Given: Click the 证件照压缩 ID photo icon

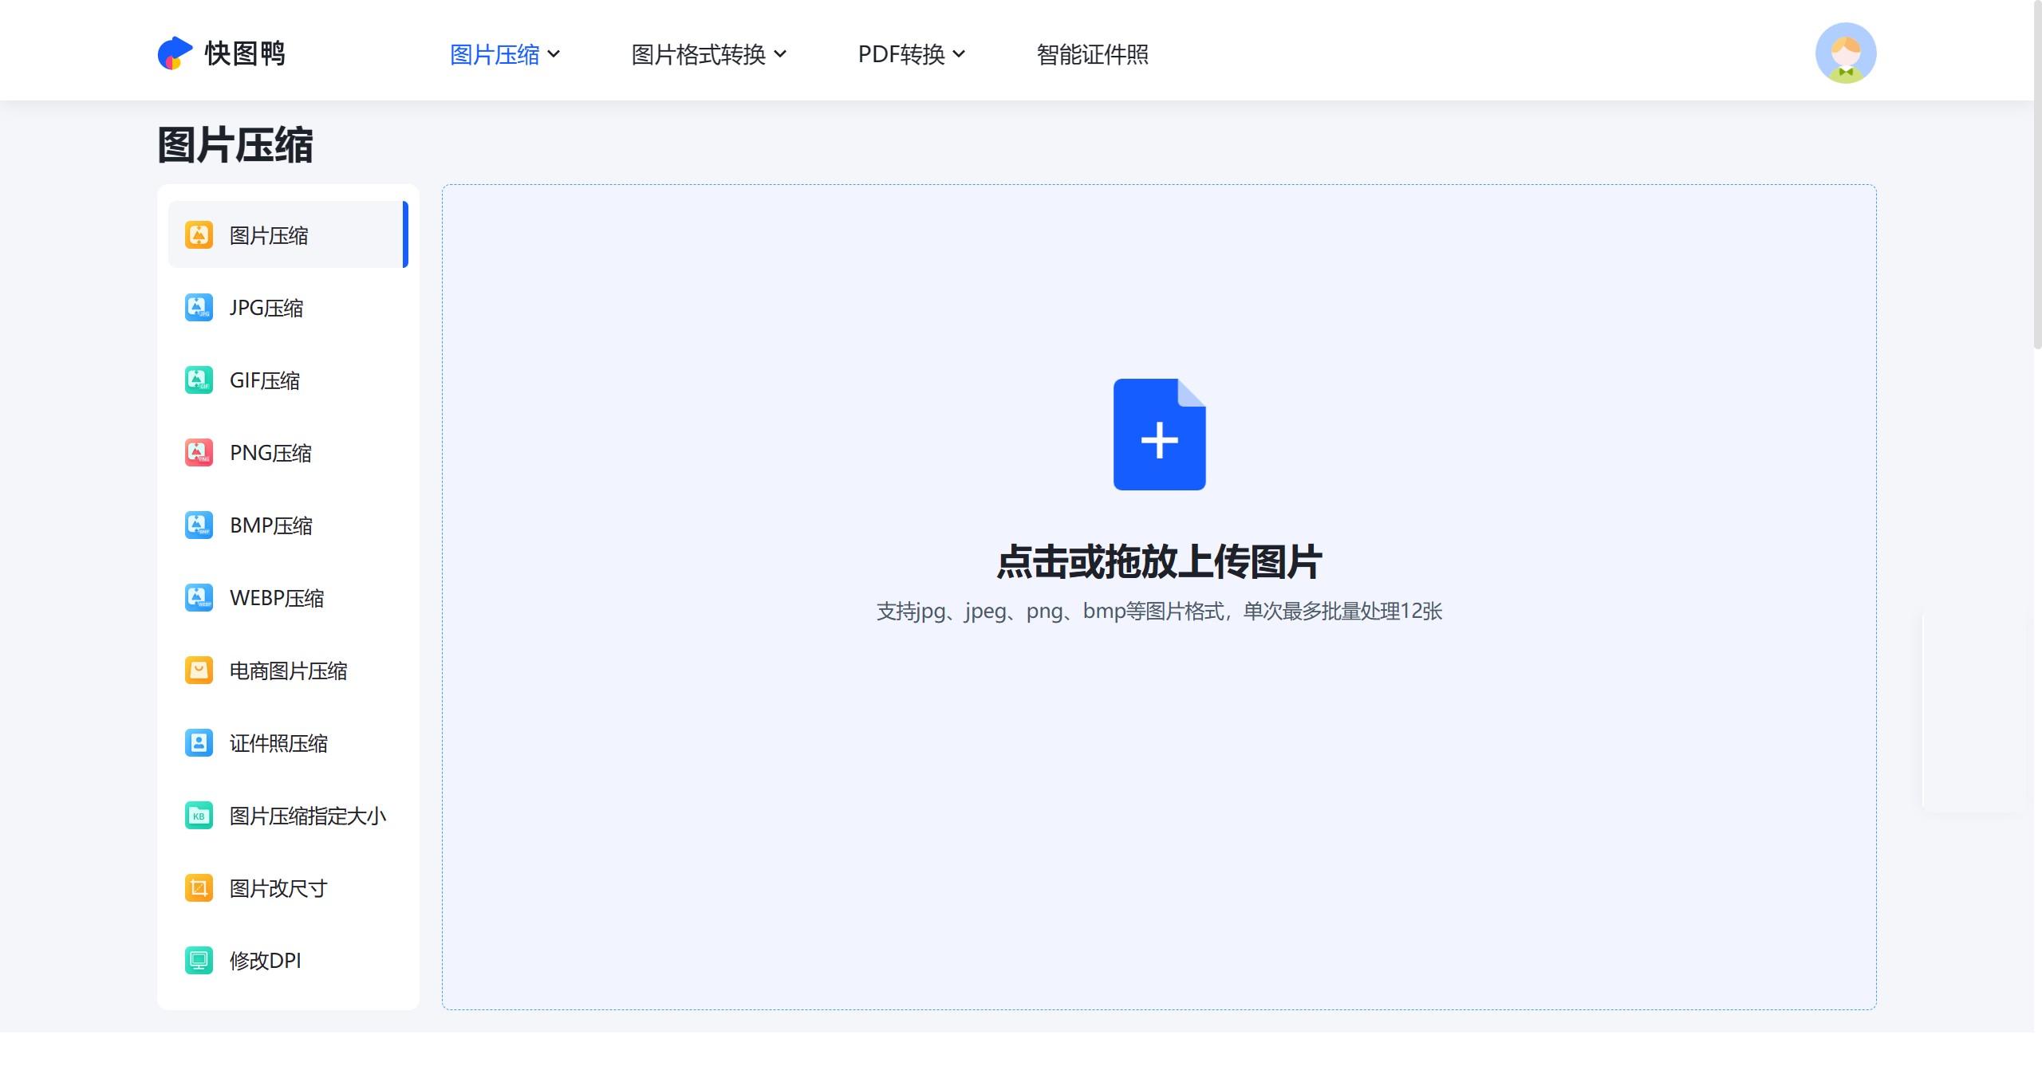Looking at the screenshot, I should pyautogui.click(x=199, y=742).
